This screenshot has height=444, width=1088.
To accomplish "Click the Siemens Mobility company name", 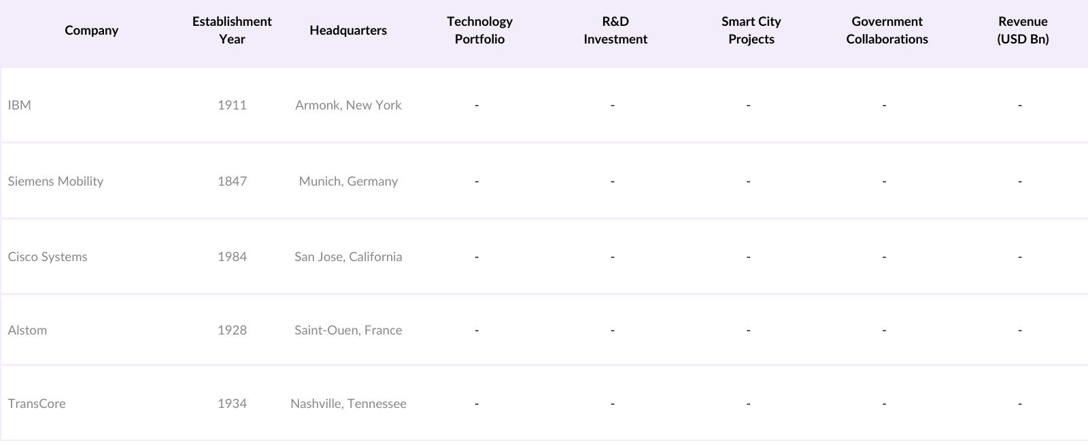I will click(x=56, y=182).
